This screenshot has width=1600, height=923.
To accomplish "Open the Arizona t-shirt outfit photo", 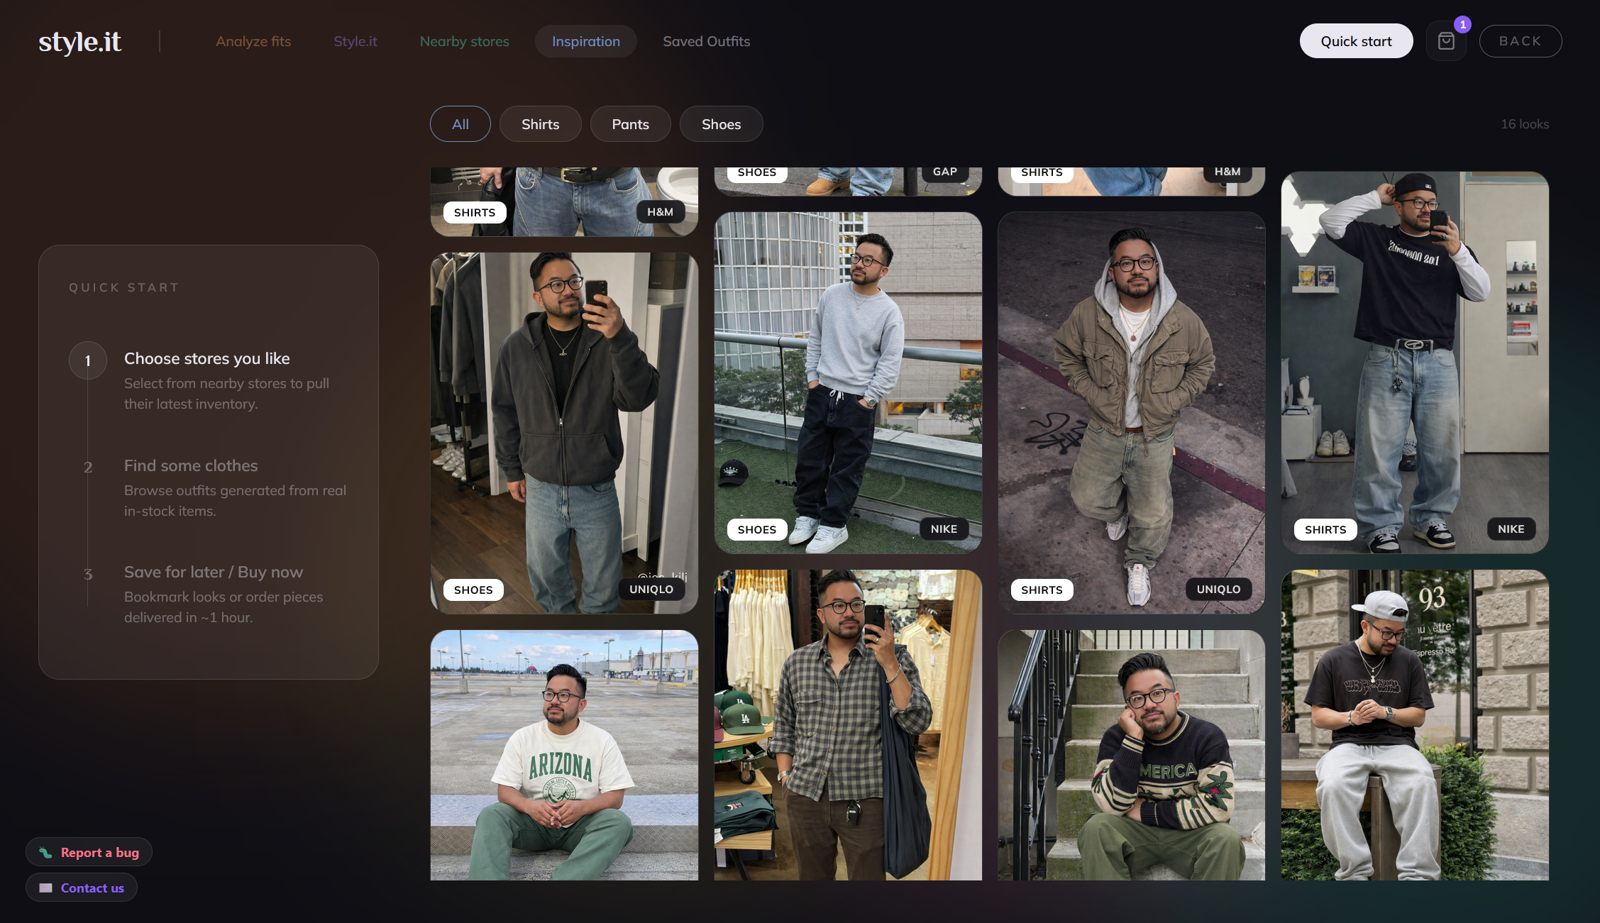I will (x=563, y=756).
